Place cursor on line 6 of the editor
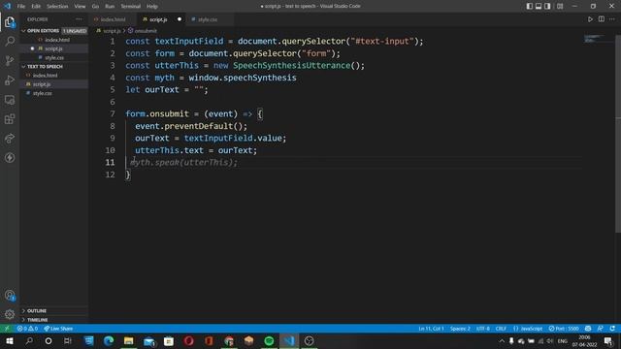Image resolution: width=621 pixels, height=349 pixels. (352, 102)
